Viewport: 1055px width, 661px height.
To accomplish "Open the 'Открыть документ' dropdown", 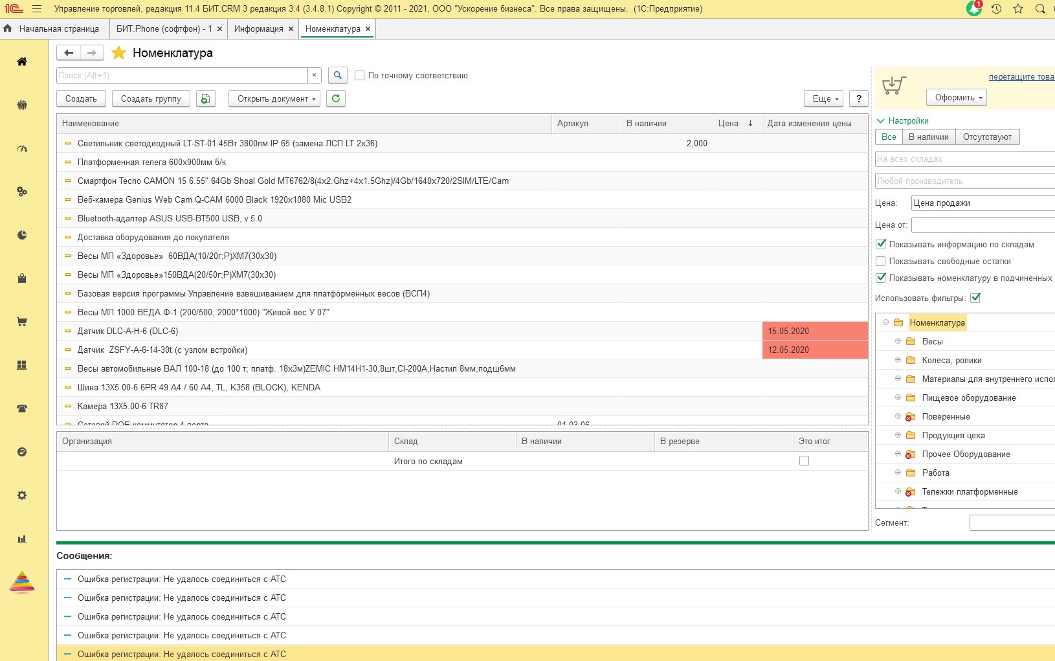I will click(x=274, y=98).
